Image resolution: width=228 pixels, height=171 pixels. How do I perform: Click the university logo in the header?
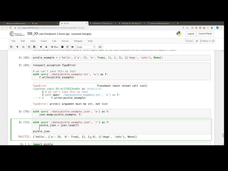point(17,33)
